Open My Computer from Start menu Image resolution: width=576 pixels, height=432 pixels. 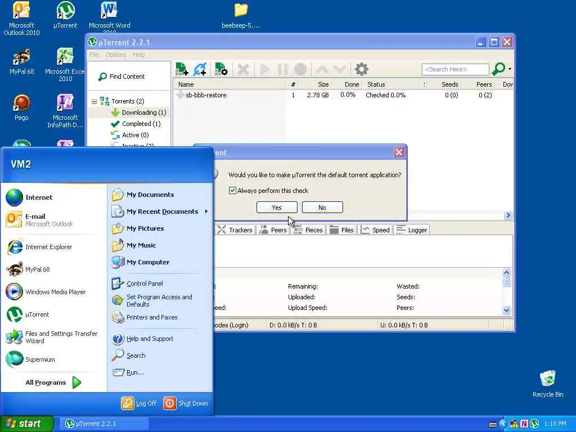tap(160, 262)
